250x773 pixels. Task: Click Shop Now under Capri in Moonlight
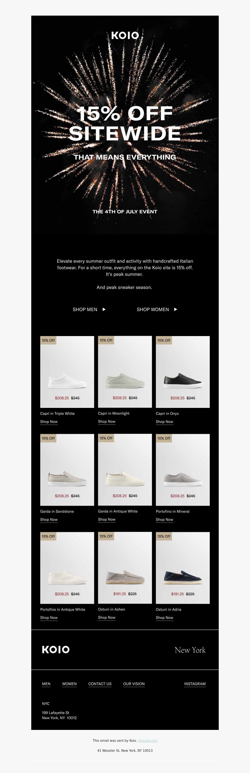107,422
